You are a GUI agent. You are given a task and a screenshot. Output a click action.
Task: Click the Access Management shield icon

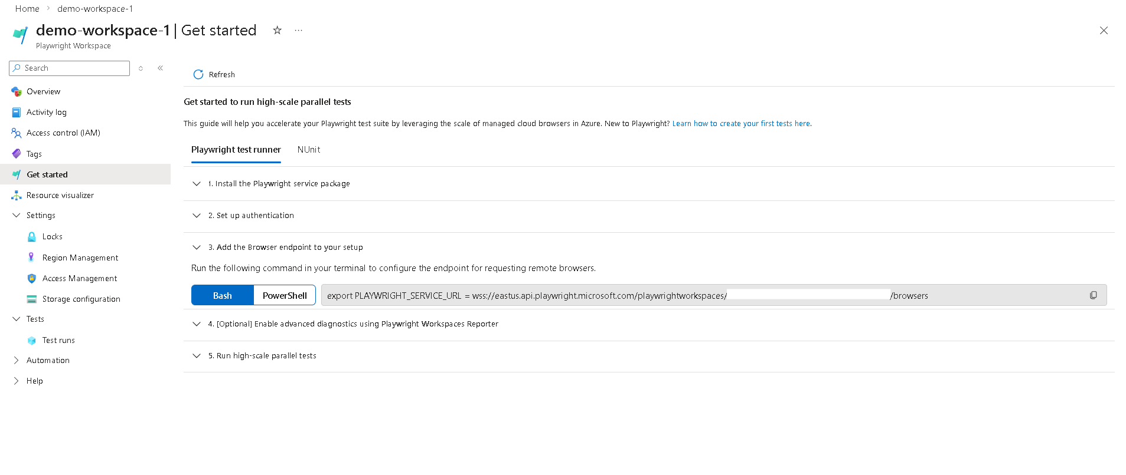[x=32, y=278]
